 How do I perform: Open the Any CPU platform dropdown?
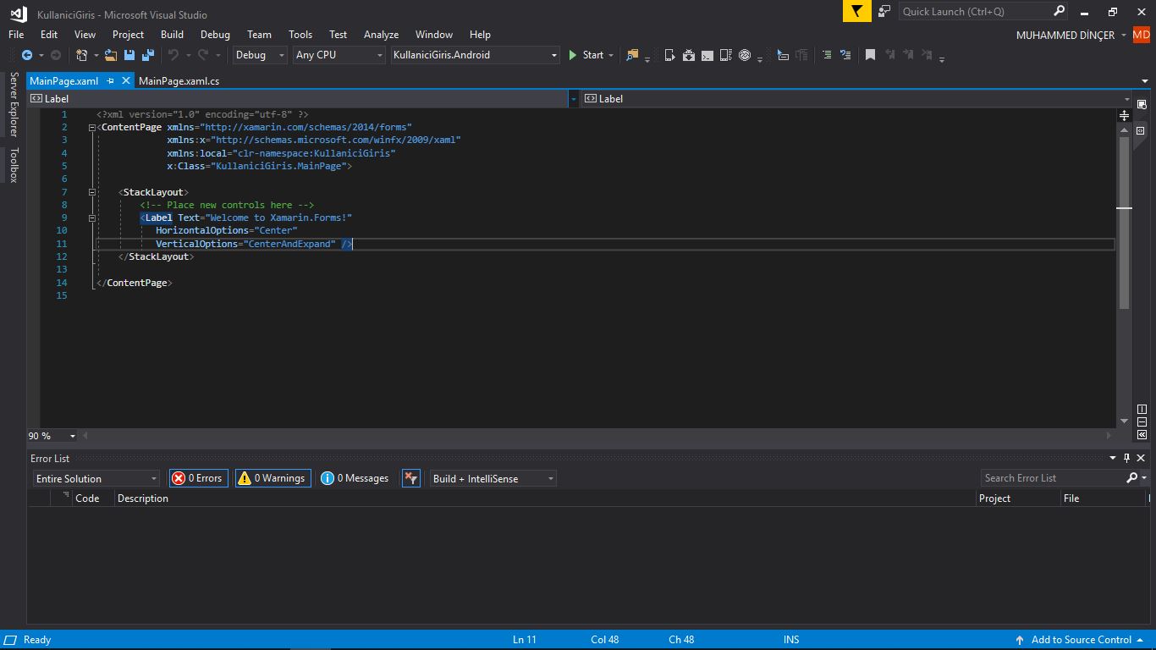coord(339,55)
